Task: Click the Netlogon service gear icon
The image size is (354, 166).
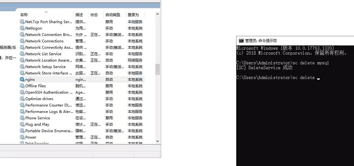Action: point(22,28)
